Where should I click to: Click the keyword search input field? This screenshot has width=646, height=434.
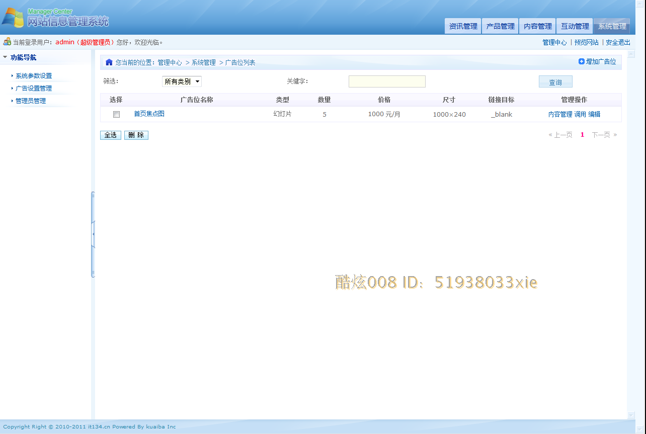click(x=386, y=81)
